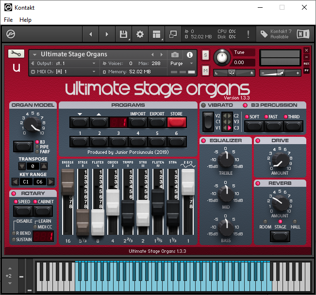Screen dimensions: 316x295
Task: Click the right arrow beside key range C6
Action: 51,182
